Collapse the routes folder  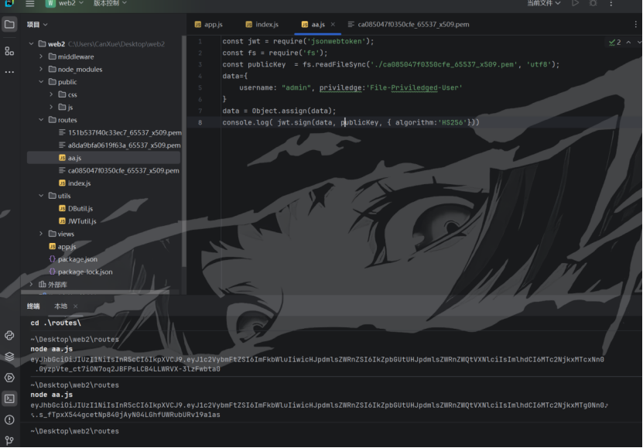pyautogui.click(x=42, y=120)
